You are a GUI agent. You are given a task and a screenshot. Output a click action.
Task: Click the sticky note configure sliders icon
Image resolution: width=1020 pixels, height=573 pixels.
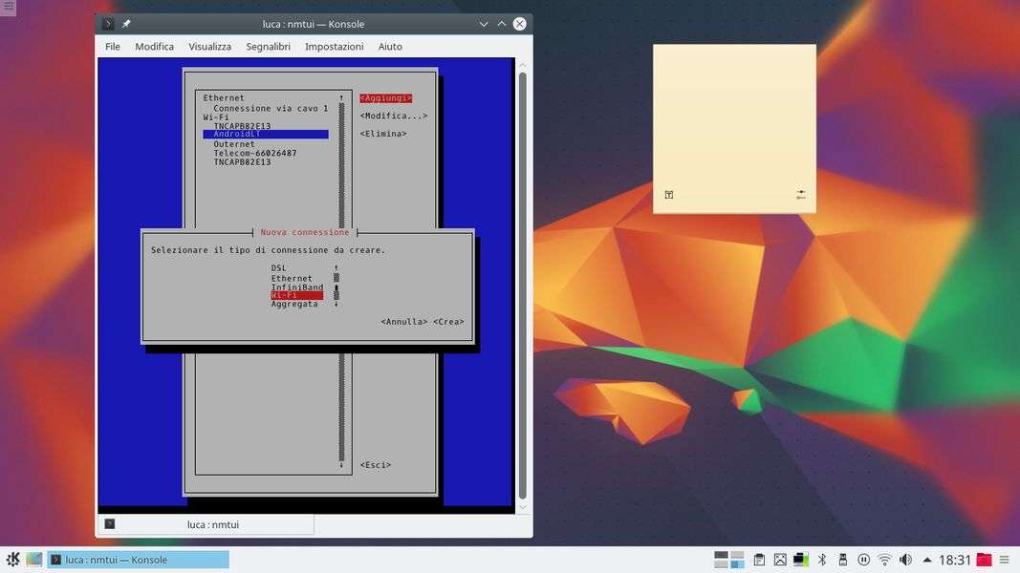(x=801, y=195)
